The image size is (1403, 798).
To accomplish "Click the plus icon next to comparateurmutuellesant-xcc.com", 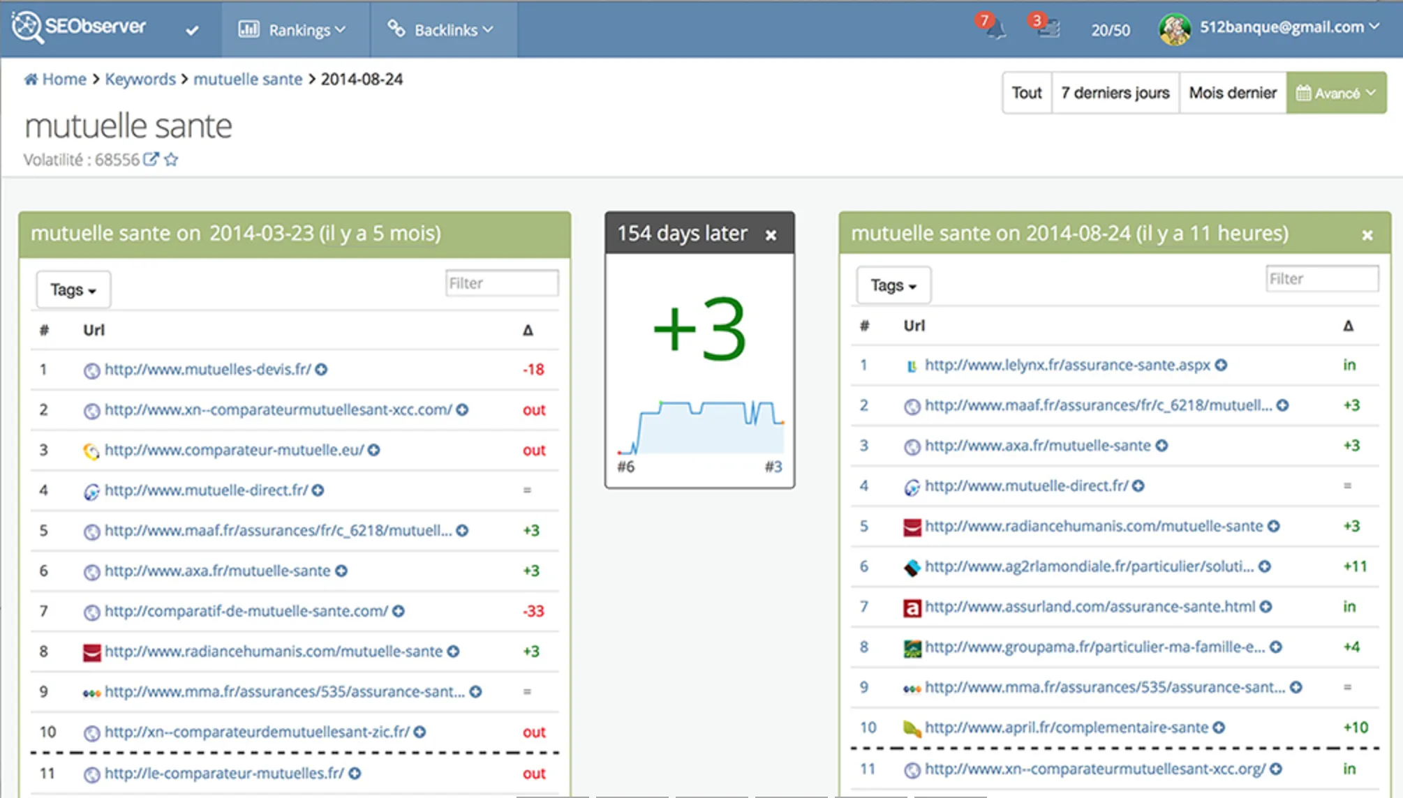I will click(462, 410).
